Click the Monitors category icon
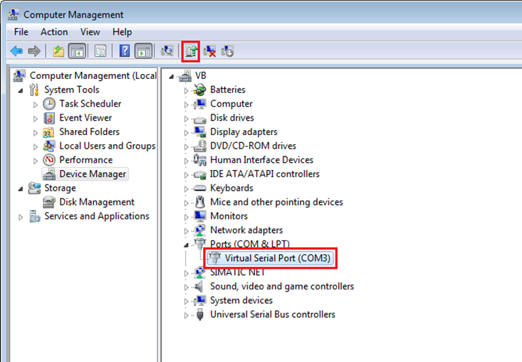 coord(199,216)
